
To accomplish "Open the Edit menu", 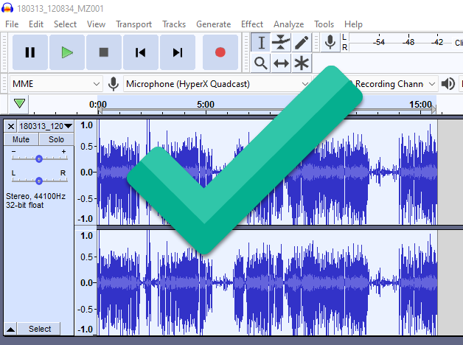I will click(36, 24).
